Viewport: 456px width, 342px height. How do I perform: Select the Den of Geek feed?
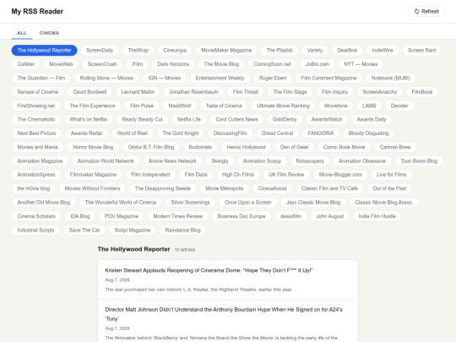(295, 147)
